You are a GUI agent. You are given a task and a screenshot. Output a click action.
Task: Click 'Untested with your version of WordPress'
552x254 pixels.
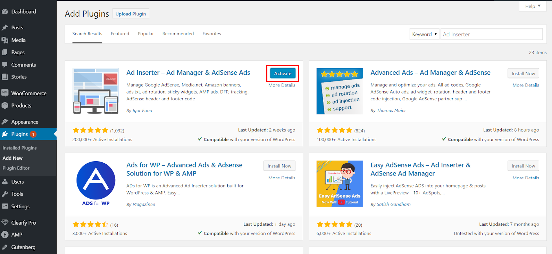coord(496,234)
